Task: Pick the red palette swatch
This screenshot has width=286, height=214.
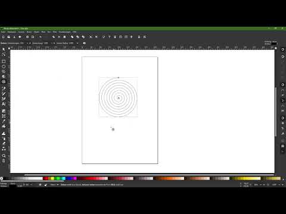Action: [x=46, y=178]
